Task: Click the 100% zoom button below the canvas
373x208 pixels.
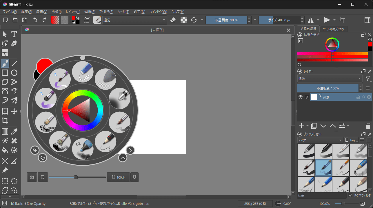Action: (118, 177)
